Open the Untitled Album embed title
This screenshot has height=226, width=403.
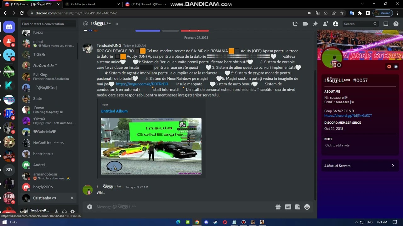coord(114,111)
